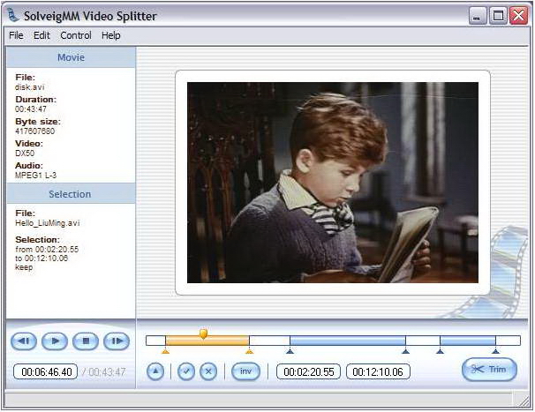Open the Edit menu
Screen dimensions: 535x412
tap(41, 35)
